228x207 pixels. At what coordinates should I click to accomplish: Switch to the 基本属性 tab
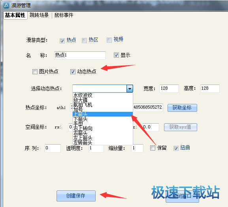click(x=15, y=15)
